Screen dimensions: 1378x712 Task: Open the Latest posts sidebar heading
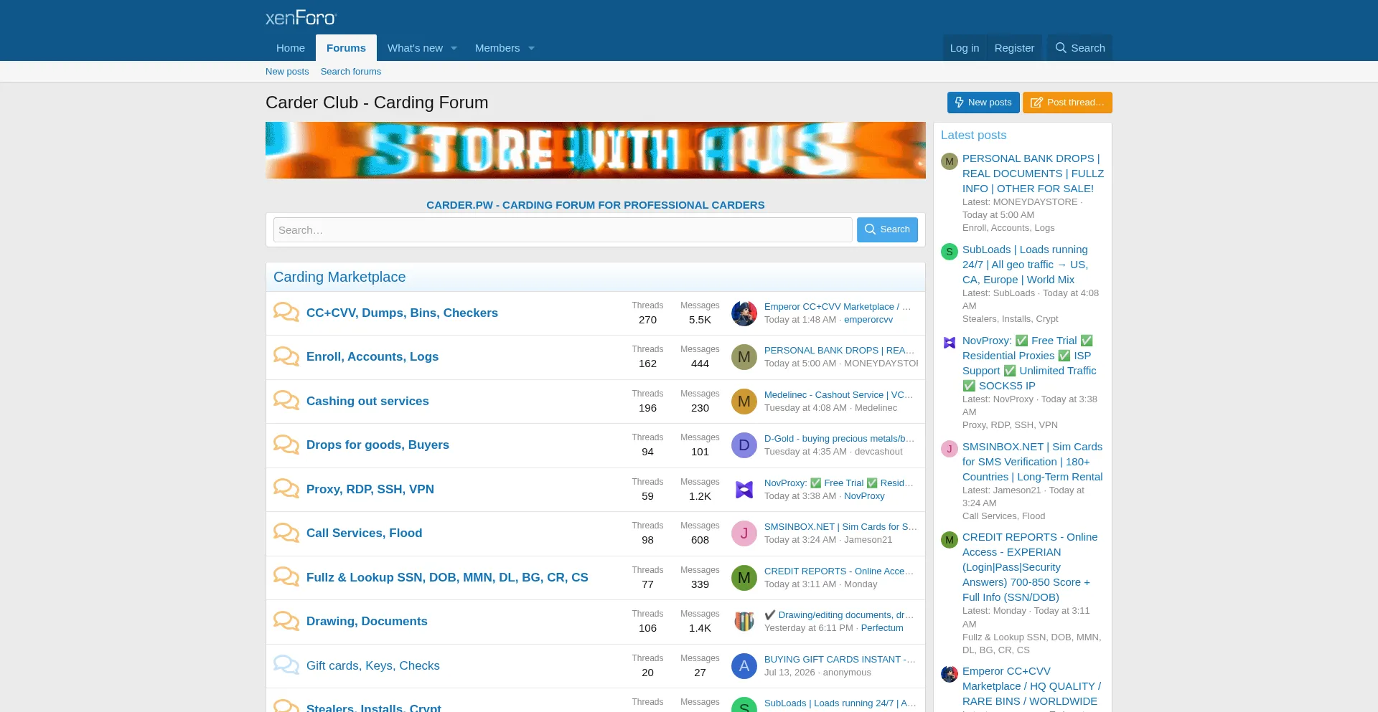click(x=973, y=135)
